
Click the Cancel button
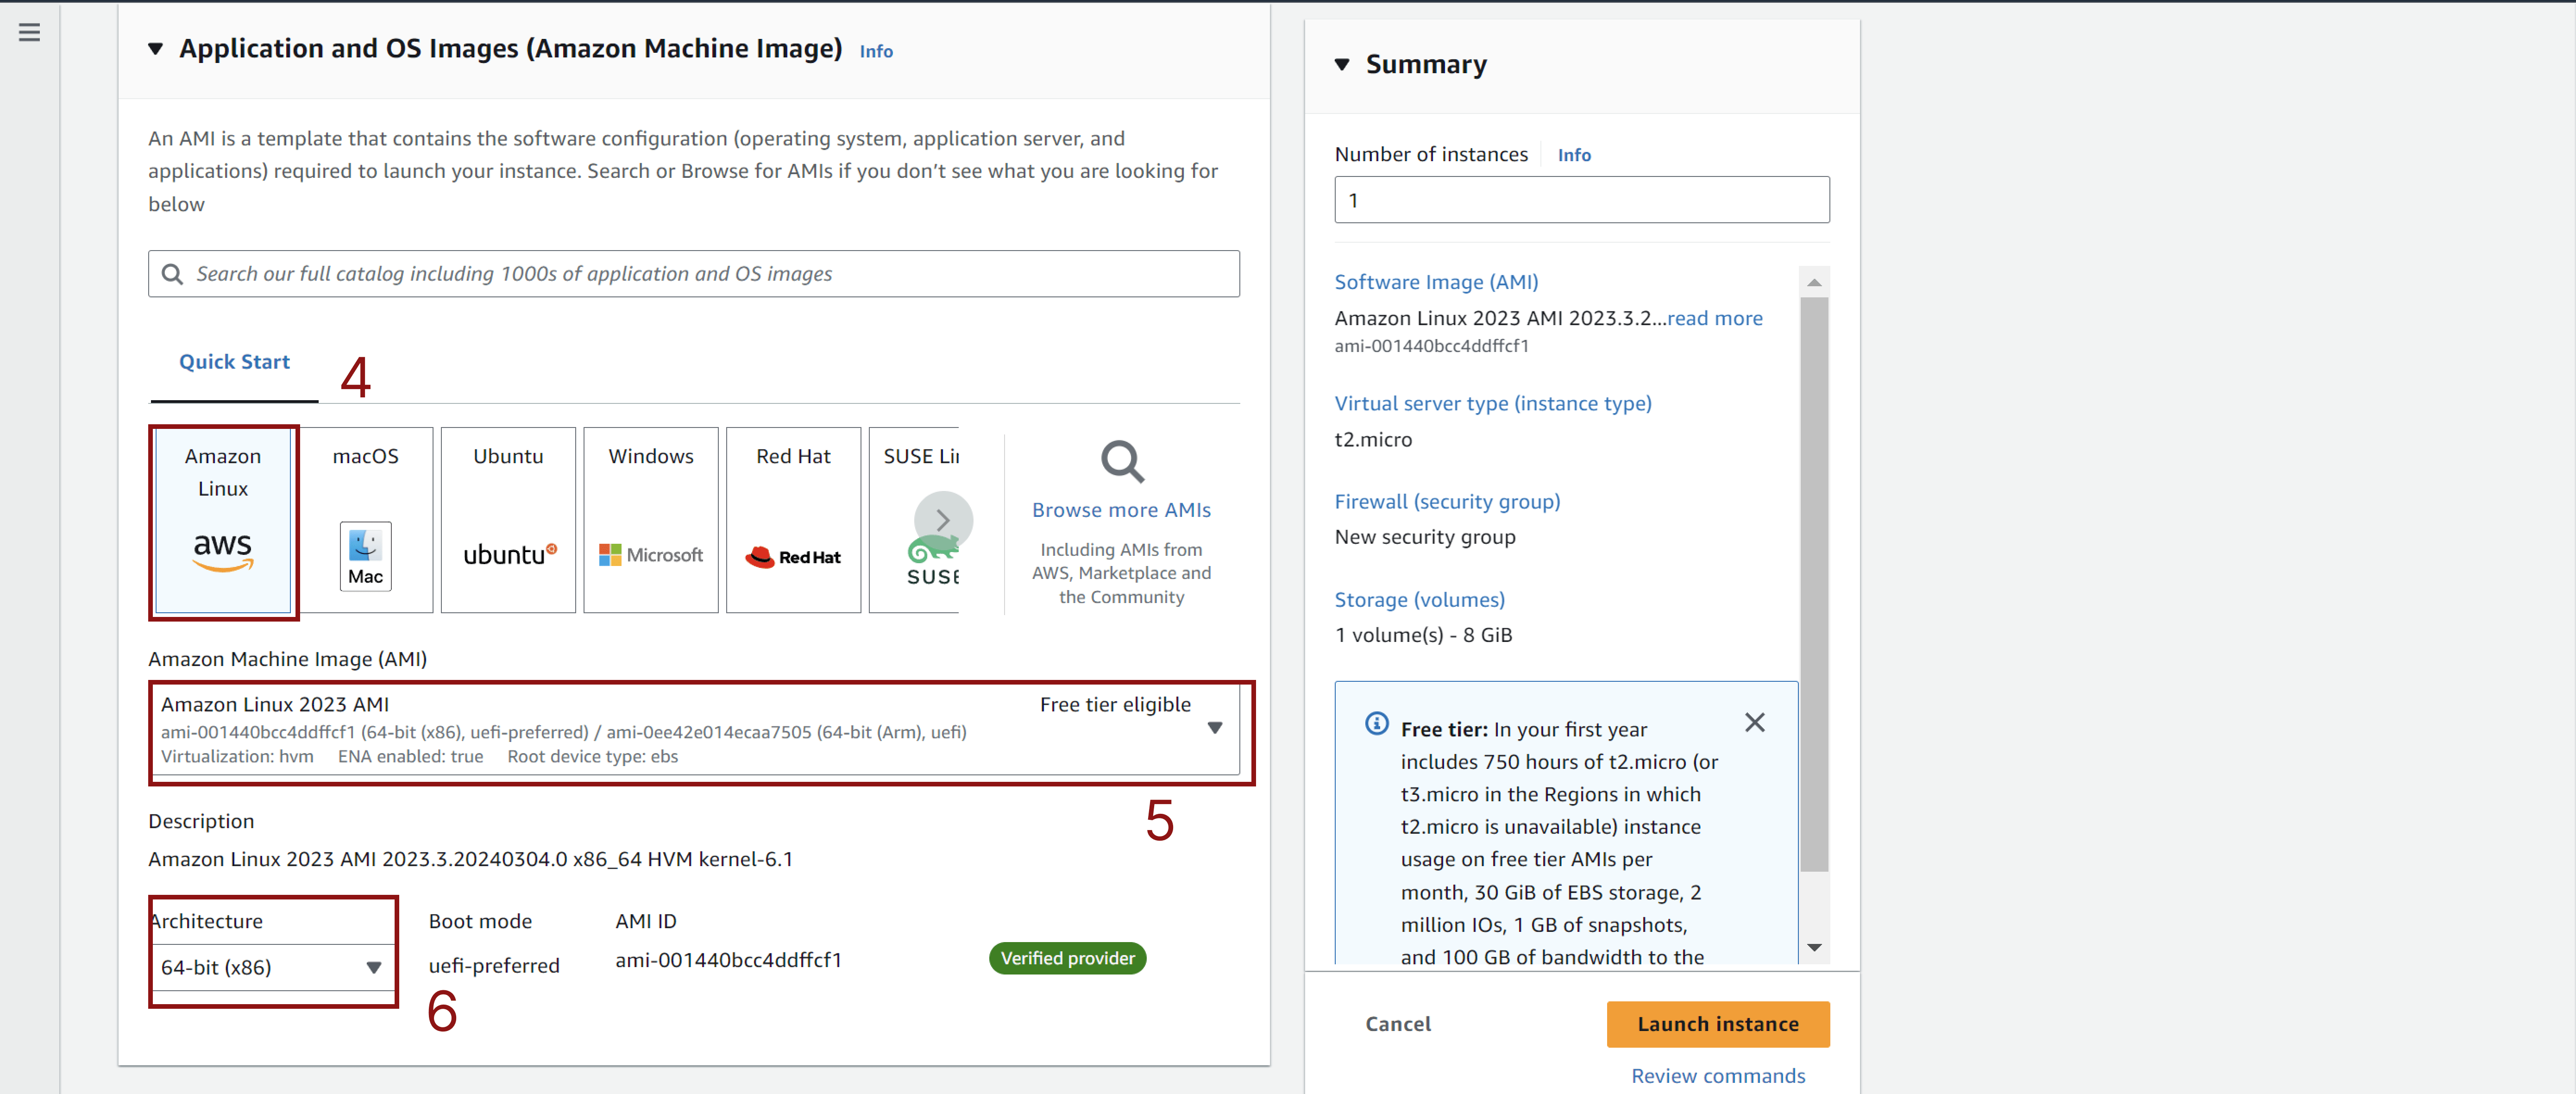coord(1398,1024)
